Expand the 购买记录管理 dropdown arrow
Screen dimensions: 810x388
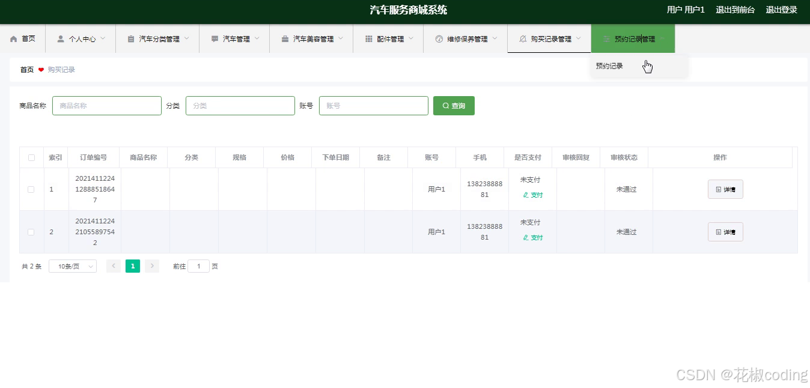[578, 38]
